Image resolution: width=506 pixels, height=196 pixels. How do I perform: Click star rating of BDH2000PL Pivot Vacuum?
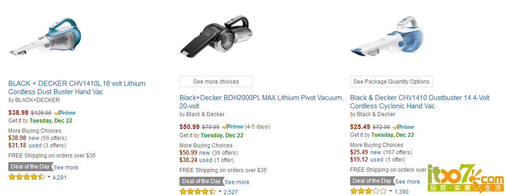(x=197, y=191)
